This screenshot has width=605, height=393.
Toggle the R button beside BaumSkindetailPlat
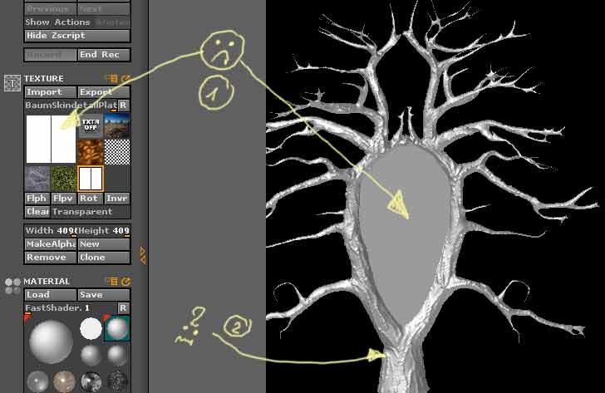click(x=123, y=106)
